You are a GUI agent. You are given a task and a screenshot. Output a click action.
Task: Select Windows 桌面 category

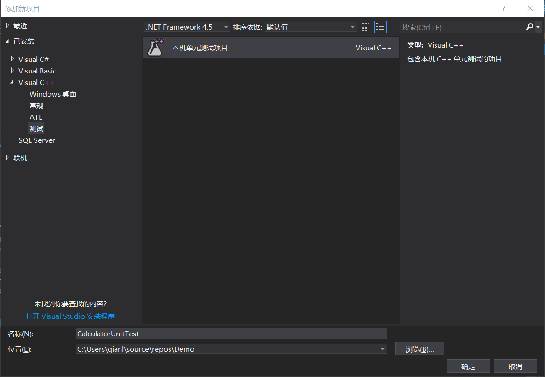[53, 94]
